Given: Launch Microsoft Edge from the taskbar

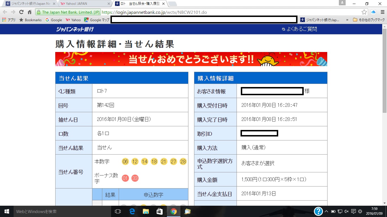Looking at the screenshot, I should point(132,211).
